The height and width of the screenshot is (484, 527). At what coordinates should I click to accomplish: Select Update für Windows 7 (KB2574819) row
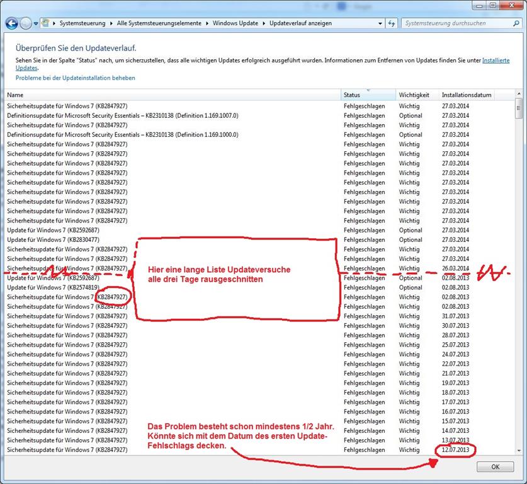tap(259, 287)
